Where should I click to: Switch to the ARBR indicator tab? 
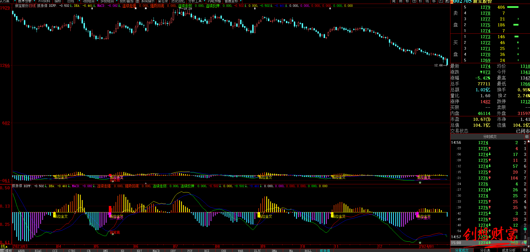21,251
